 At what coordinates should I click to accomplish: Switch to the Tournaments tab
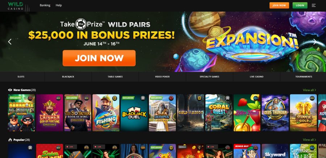tap(304, 77)
